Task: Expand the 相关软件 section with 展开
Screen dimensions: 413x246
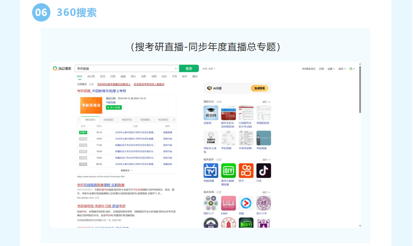Action: coord(266,160)
